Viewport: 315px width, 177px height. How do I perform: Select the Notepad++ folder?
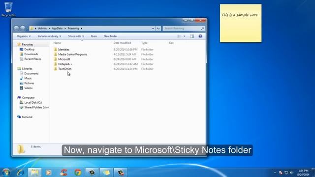click(x=65, y=64)
